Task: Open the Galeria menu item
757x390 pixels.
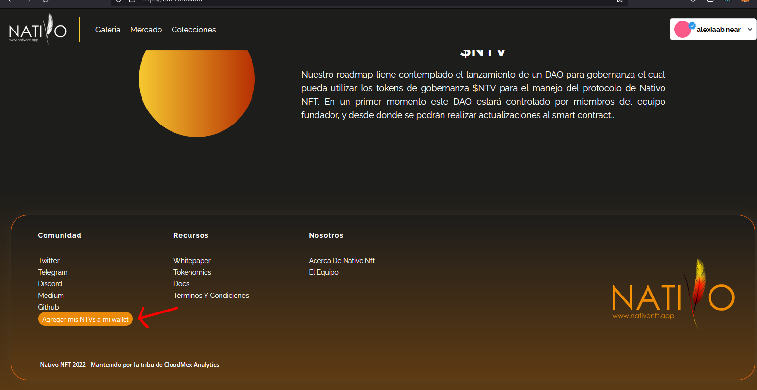Action: 108,30
